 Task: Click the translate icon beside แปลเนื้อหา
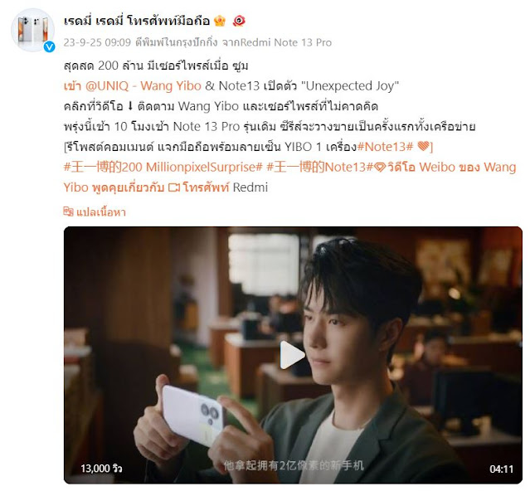point(69,211)
